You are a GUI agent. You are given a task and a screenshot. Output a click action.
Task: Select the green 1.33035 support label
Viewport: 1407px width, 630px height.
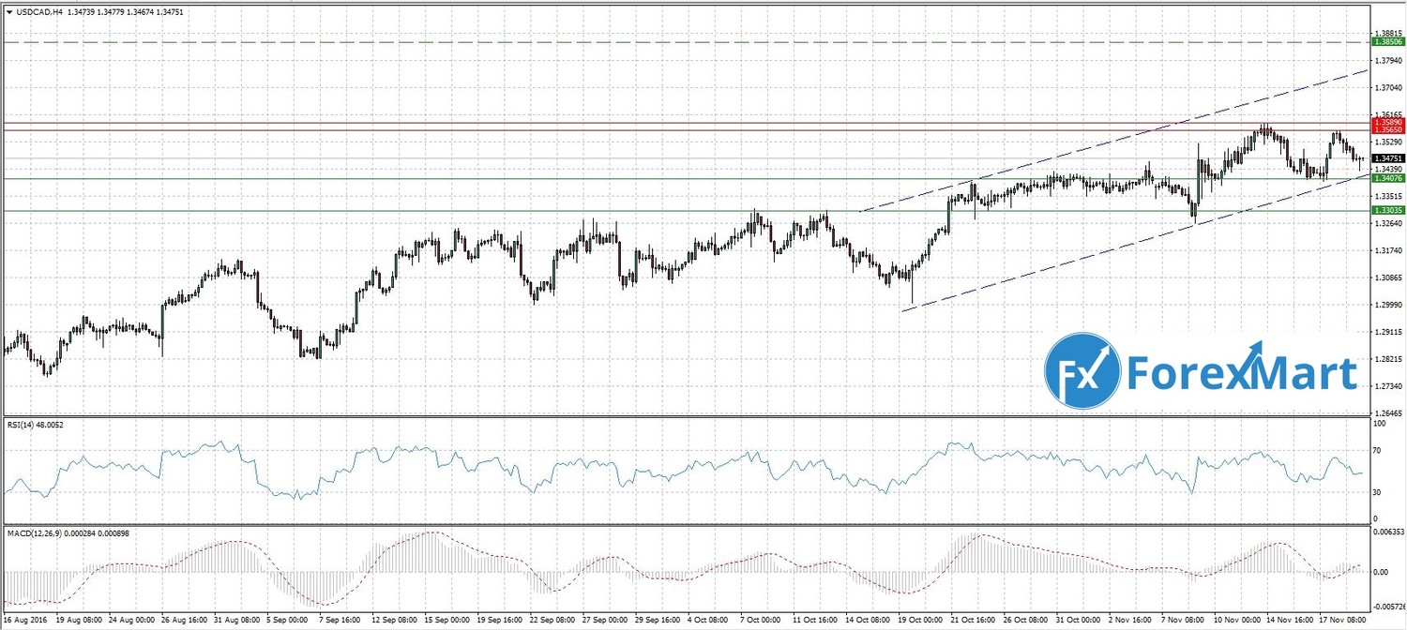tap(1387, 211)
